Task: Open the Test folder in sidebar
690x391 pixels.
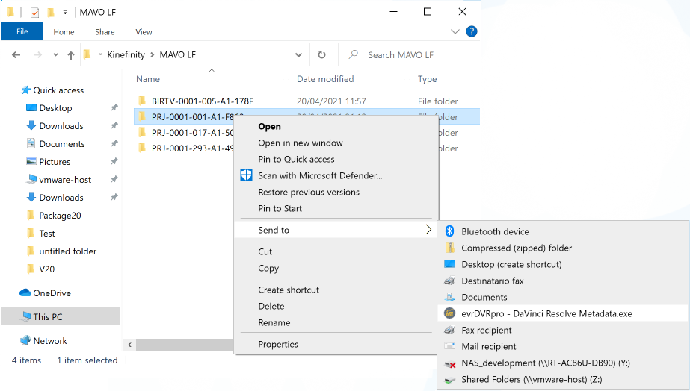Action: [47, 234]
